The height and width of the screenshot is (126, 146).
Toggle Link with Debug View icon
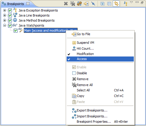[116, 4]
